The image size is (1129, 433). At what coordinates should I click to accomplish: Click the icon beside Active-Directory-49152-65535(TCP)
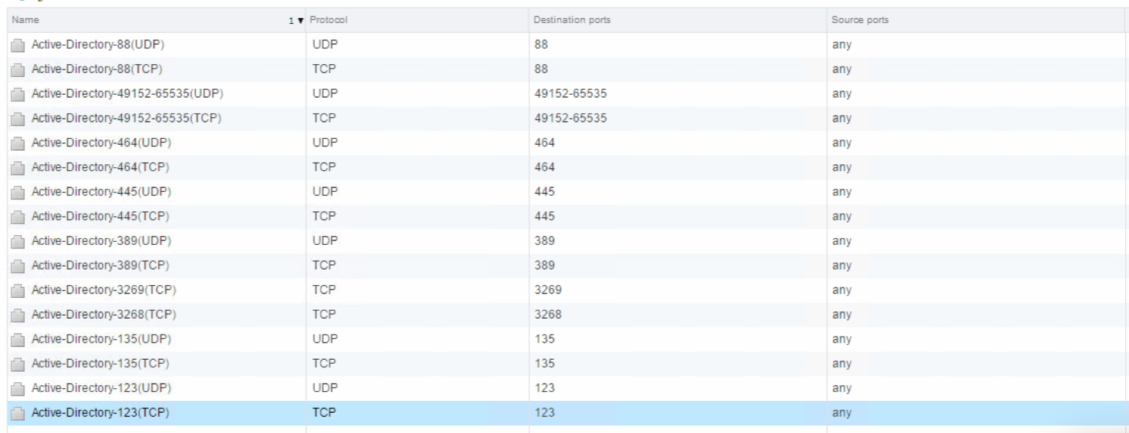click(18, 119)
